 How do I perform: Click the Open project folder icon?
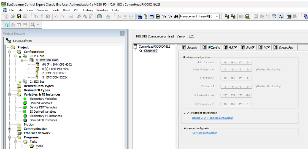tap(13, 17)
